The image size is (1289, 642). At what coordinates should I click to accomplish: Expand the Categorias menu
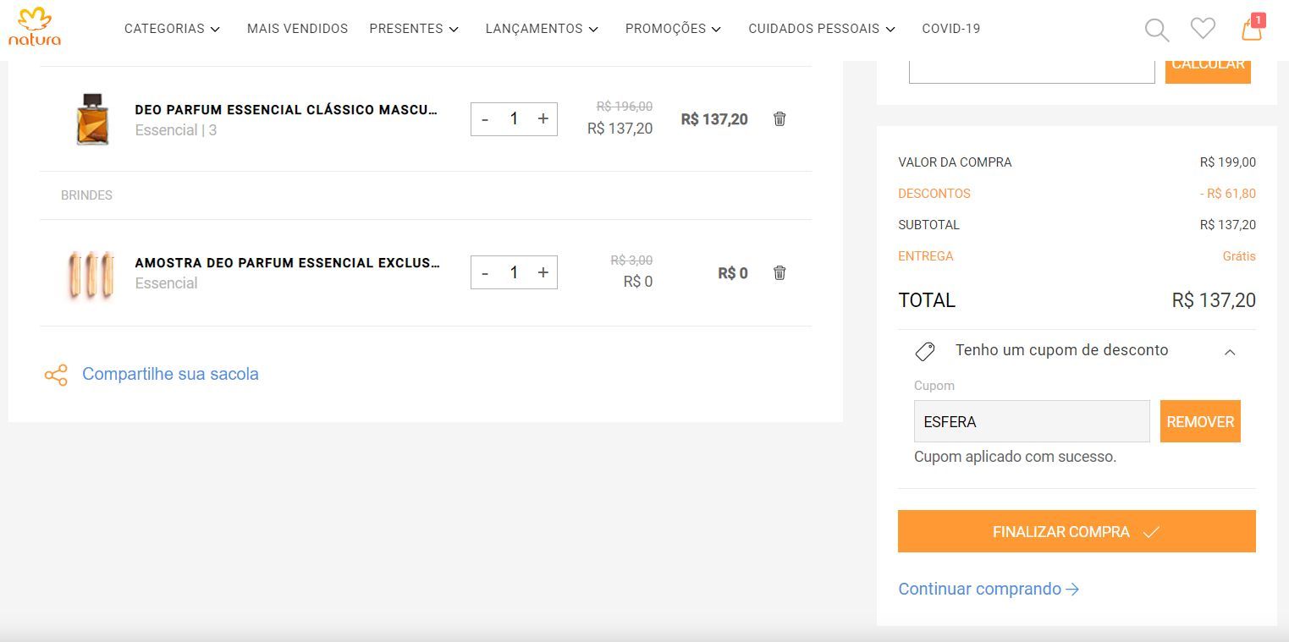pyautogui.click(x=172, y=29)
